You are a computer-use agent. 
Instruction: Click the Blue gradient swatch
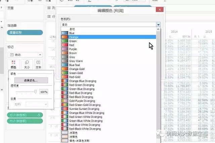tap(65, 33)
